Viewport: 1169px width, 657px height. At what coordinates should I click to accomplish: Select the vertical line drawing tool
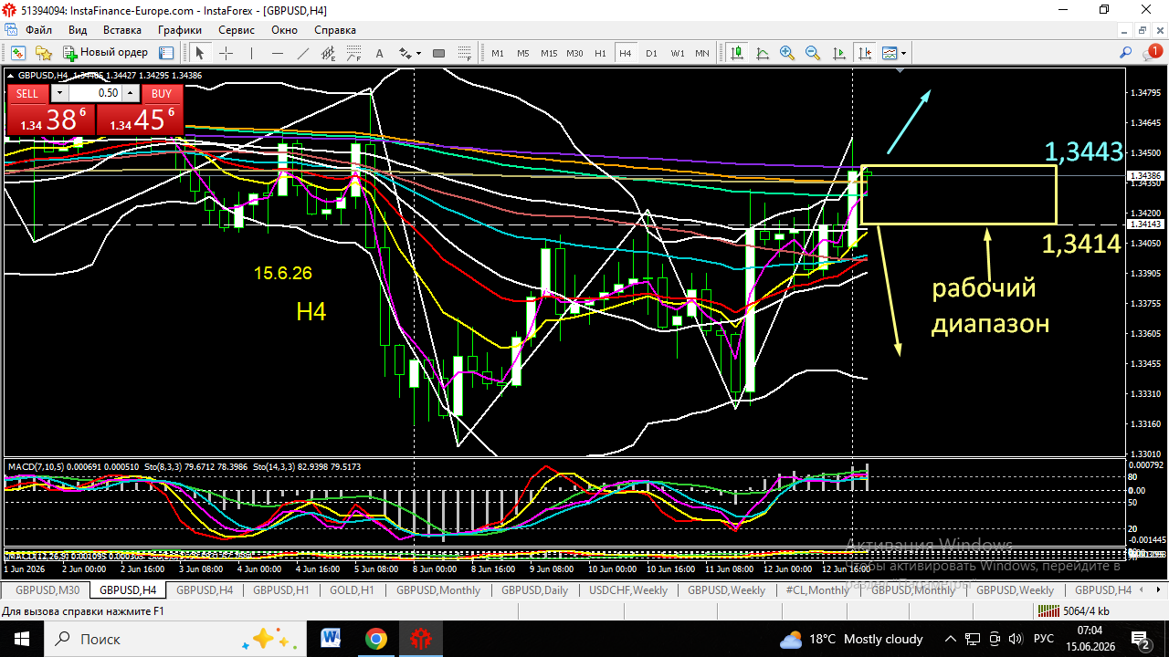click(251, 53)
